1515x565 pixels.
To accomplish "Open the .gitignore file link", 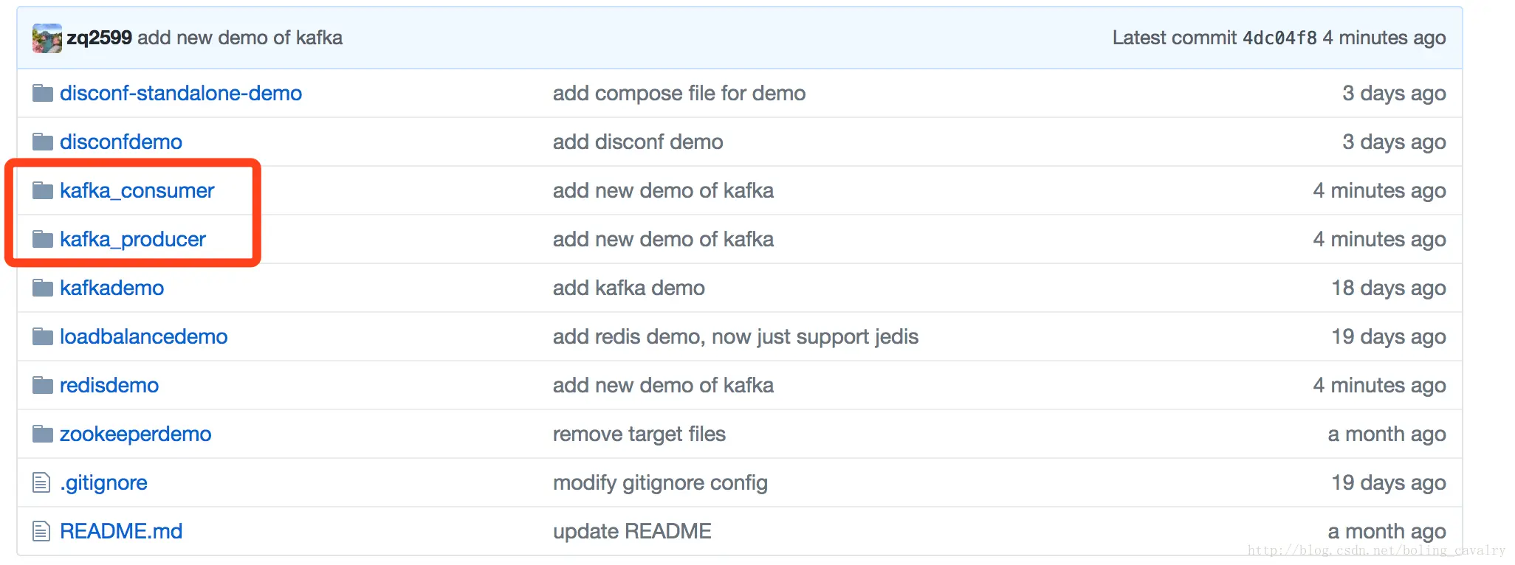I will [103, 482].
